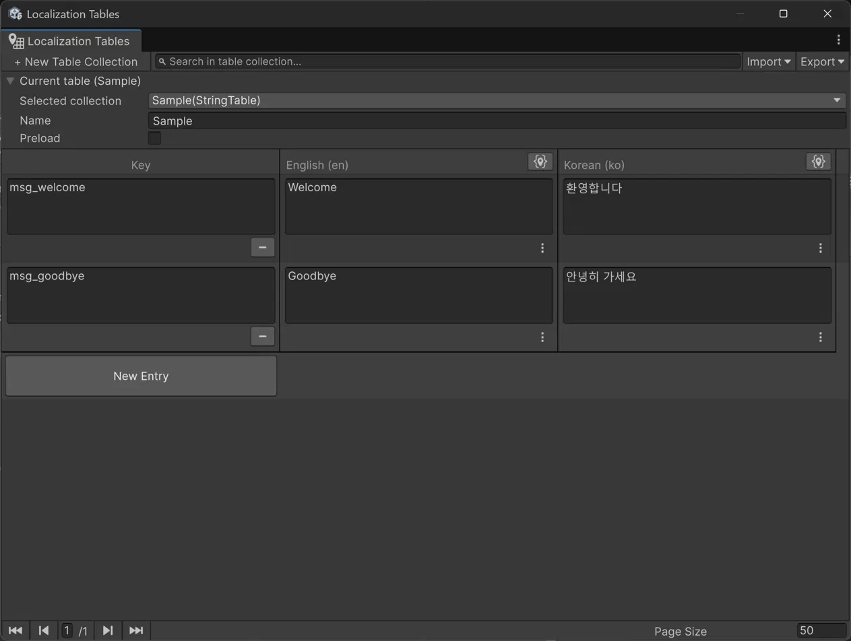851x641 pixels.
Task: Open options menu for English Goodbye entry
Action: click(x=542, y=337)
